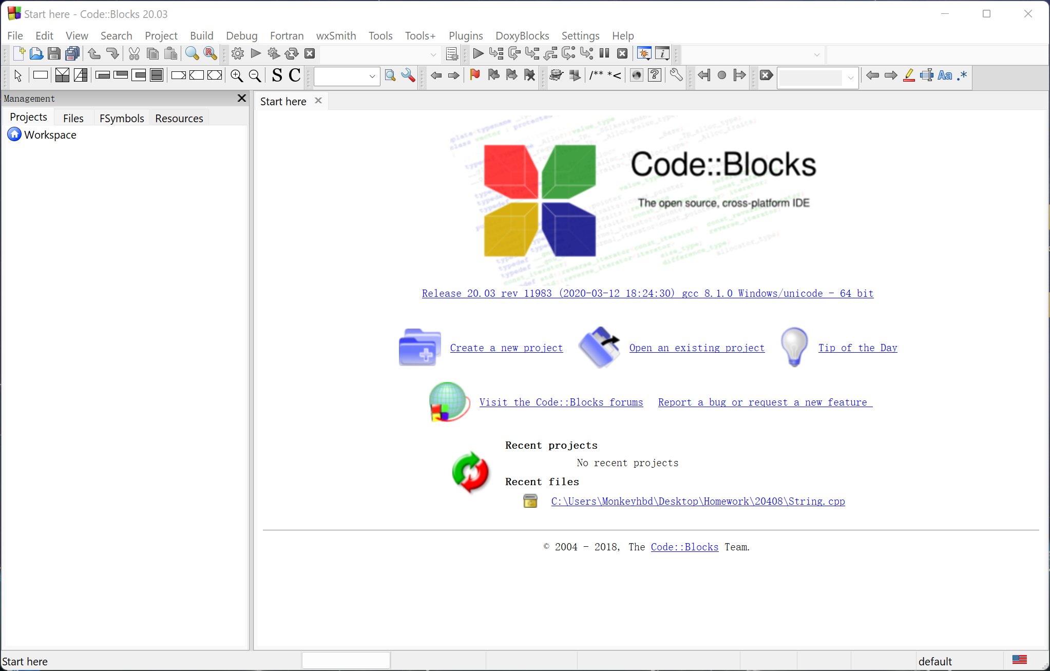The height and width of the screenshot is (671, 1050).
Task: Click the Nassi-Shneiderman select arrow tool
Action: point(18,75)
